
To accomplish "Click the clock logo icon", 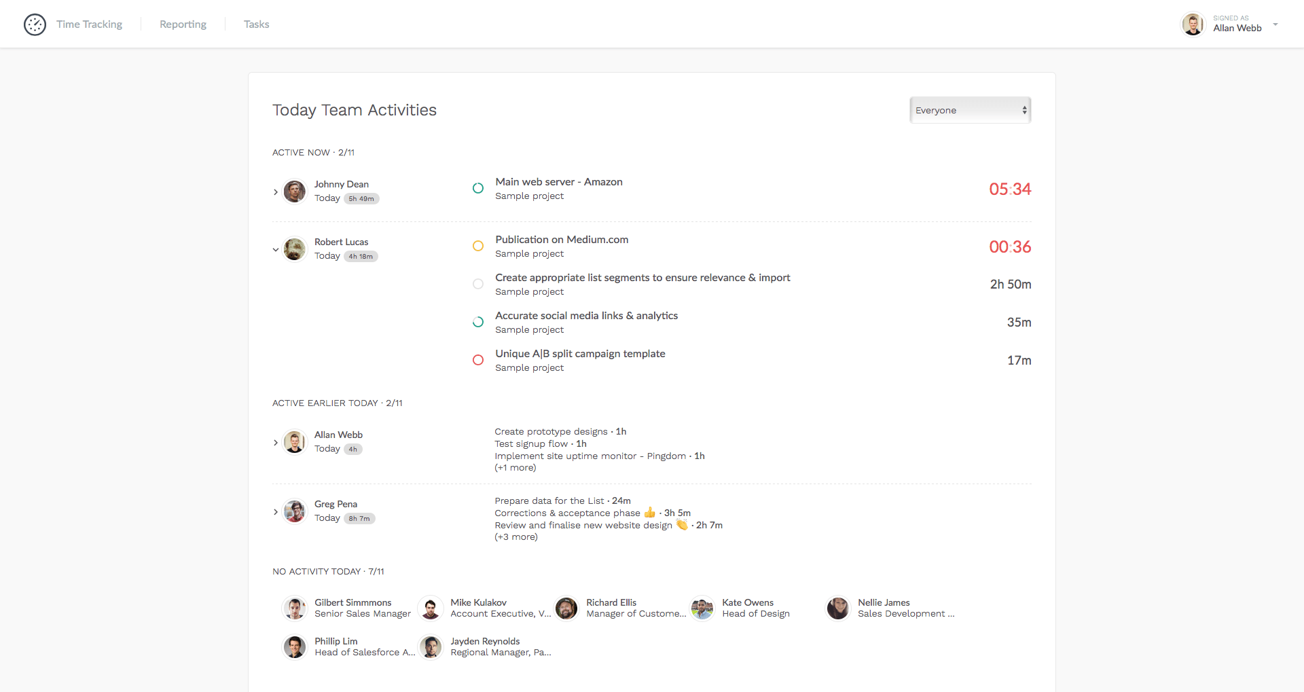I will click(x=35, y=24).
